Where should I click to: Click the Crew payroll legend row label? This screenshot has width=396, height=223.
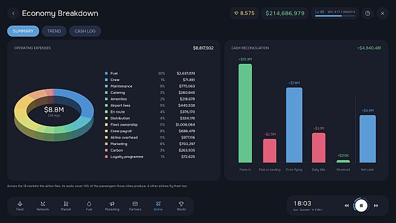click(x=121, y=131)
